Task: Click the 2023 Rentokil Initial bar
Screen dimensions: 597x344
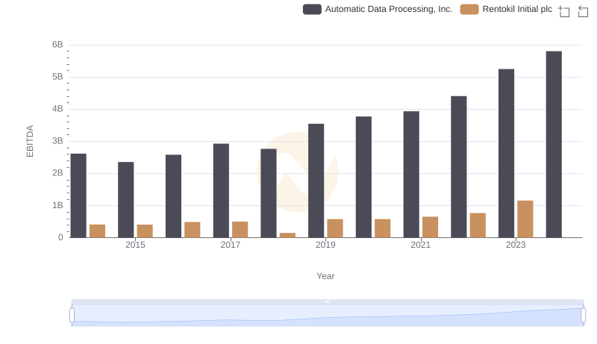Action: coord(525,219)
